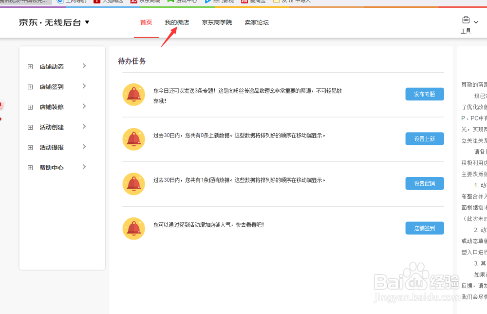Open the 京东·无线后台 dropdown arrow
This screenshot has height=314, width=487.
[87, 22]
